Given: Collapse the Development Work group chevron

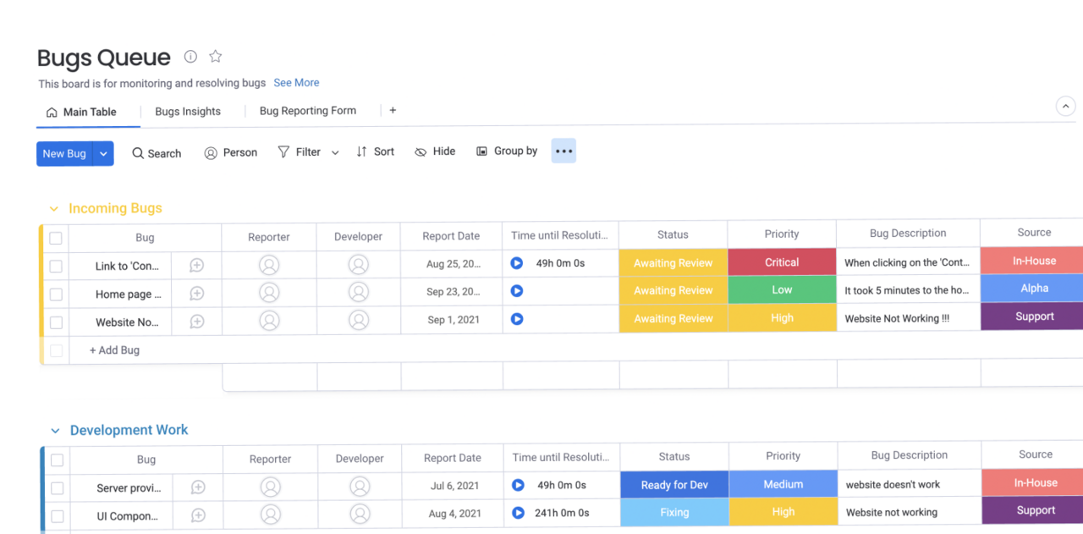Looking at the screenshot, I should (55, 431).
